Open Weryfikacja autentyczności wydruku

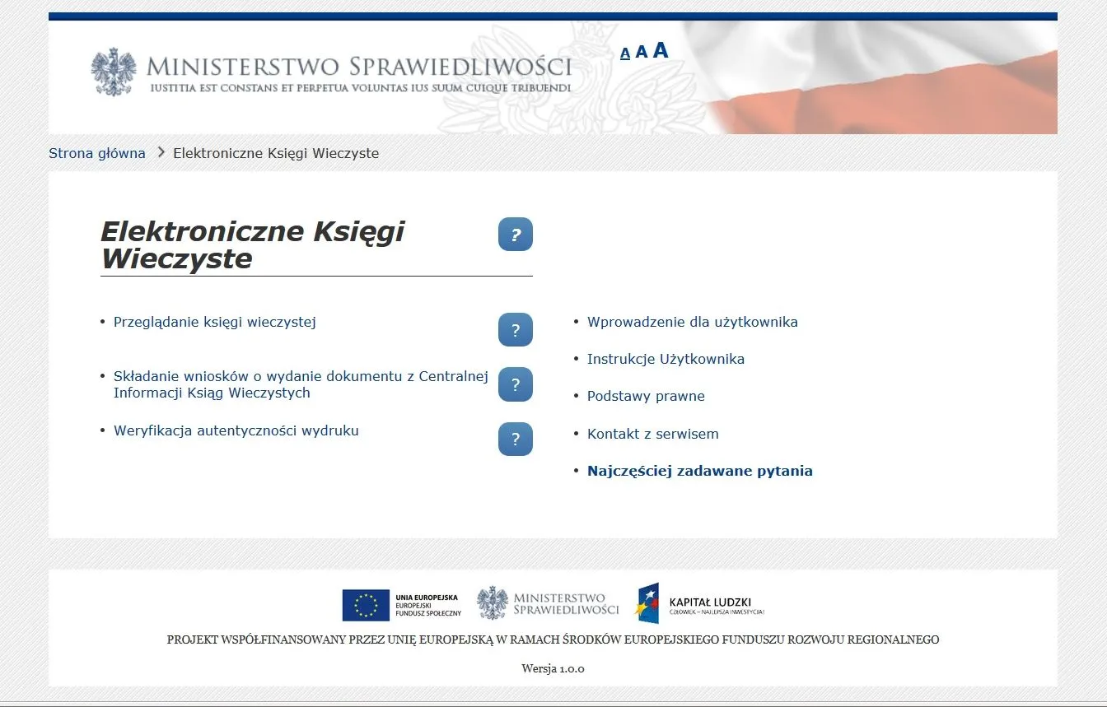pos(236,430)
